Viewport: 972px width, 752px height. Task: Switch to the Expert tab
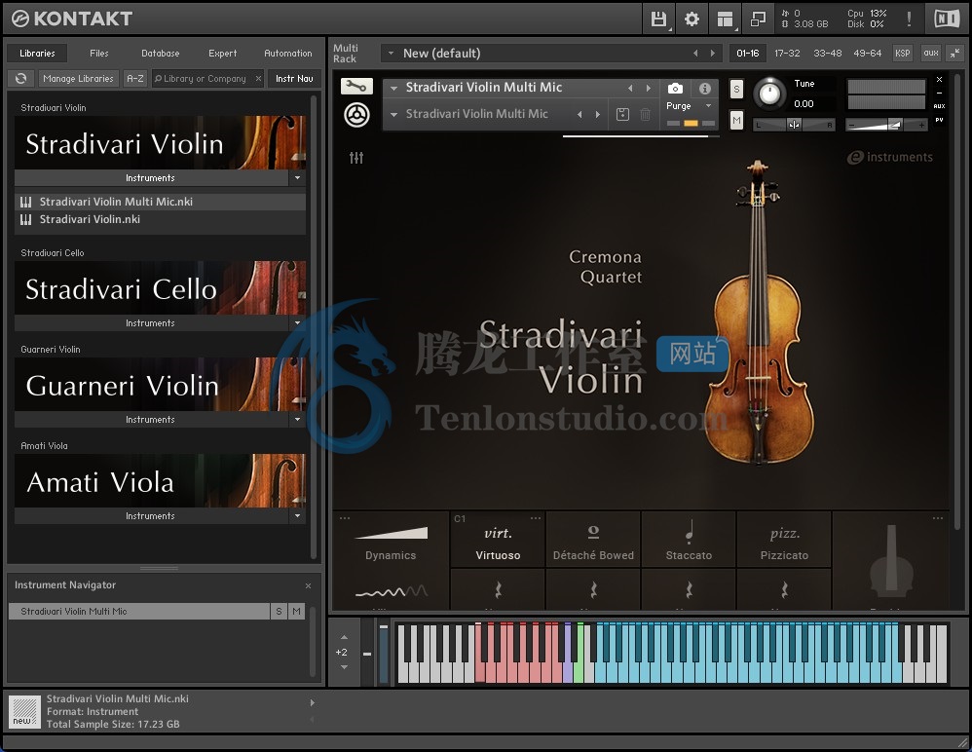[x=222, y=54]
